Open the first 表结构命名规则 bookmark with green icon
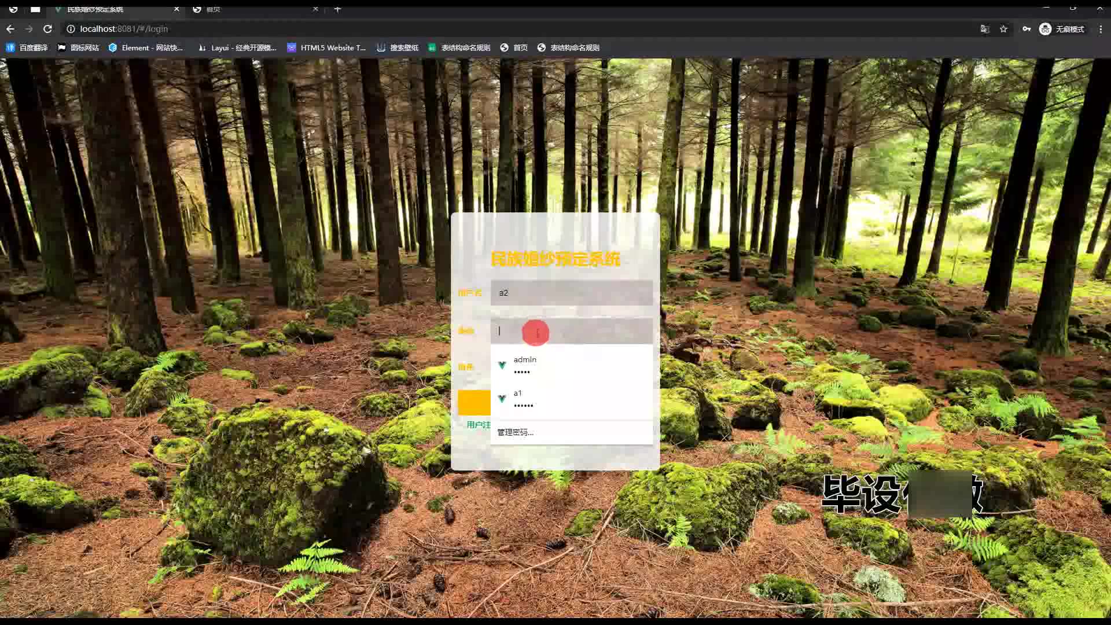The height and width of the screenshot is (625, 1111). coord(459,47)
